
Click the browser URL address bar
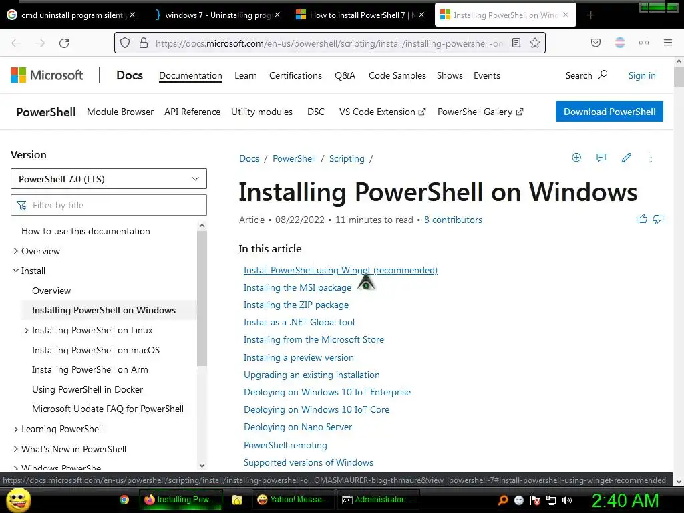pos(329,43)
